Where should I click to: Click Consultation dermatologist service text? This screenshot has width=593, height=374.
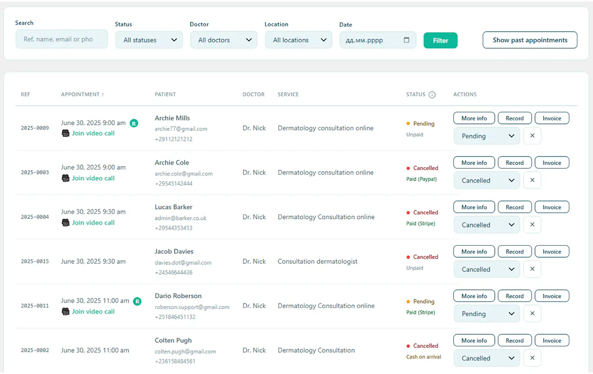point(317,261)
